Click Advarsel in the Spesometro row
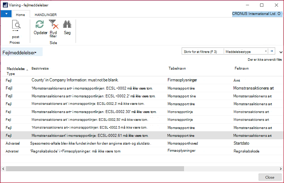Image resolution: width=284 pixels, height=183 pixels. [12, 143]
